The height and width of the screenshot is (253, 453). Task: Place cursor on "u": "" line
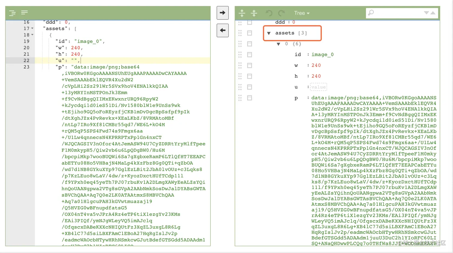click(x=68, y=60)
